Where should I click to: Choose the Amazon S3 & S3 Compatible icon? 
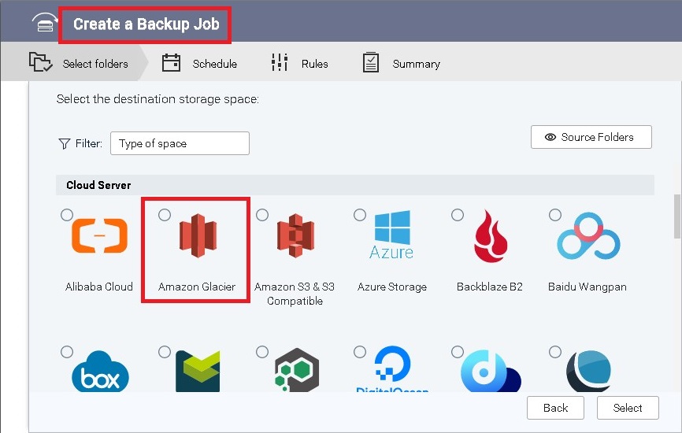(x=295, y=236)
